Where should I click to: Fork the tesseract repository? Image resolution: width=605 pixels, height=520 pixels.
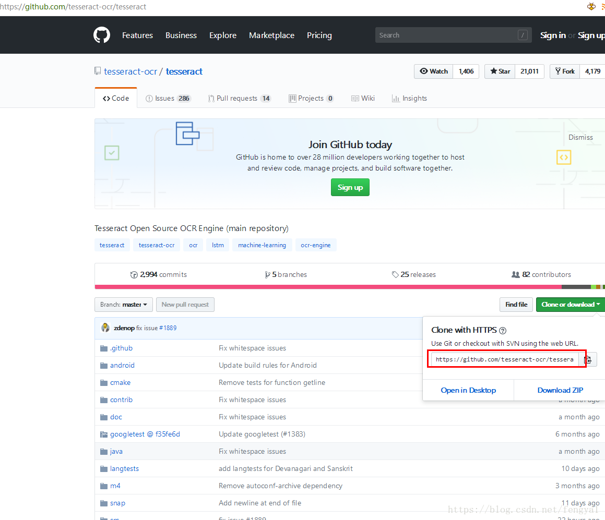coord(565,71)
